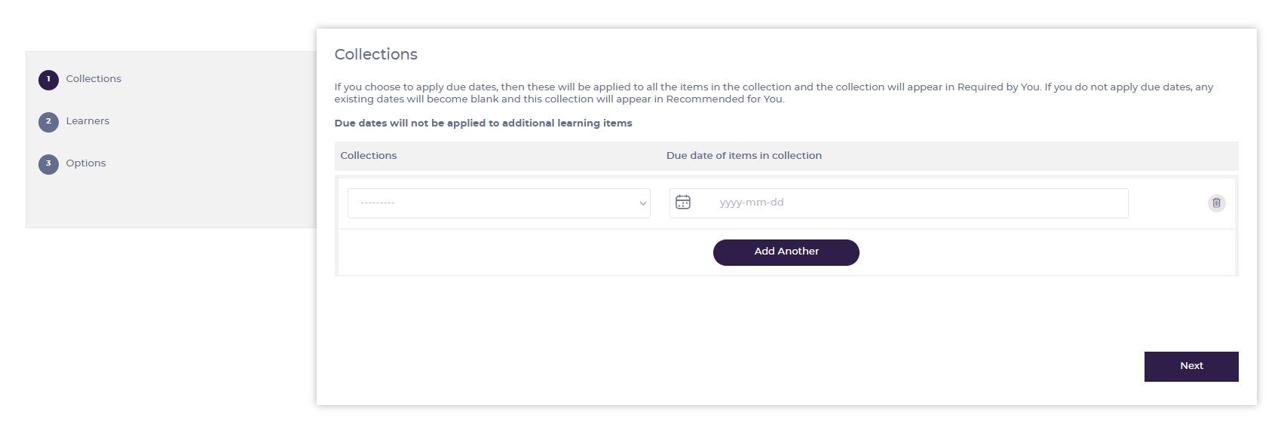Click the Next button
The image size is (1284, 433).
[x=1191, y=367]
